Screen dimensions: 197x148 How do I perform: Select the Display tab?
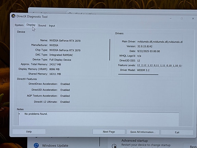[31, 25]
